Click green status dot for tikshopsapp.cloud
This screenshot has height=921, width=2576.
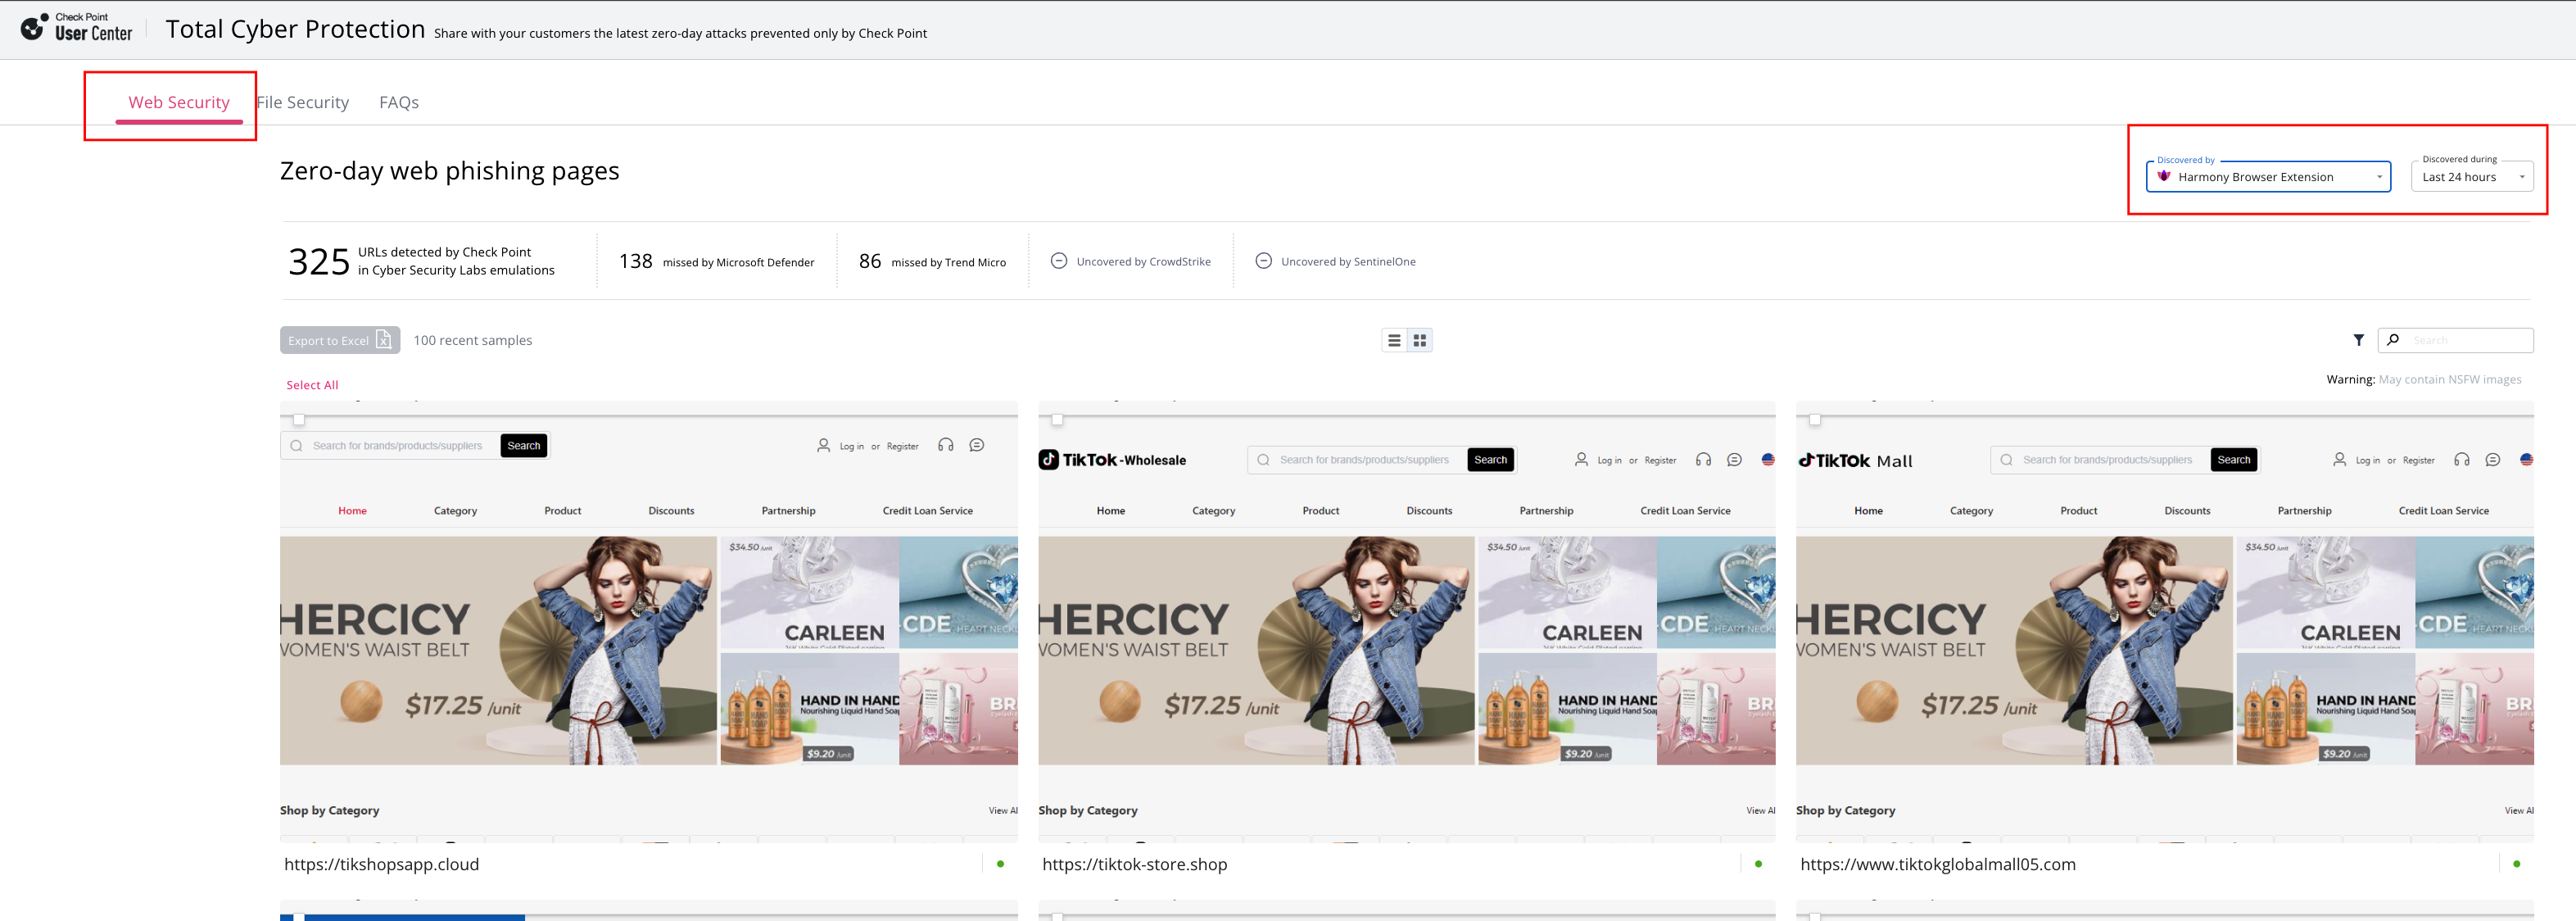click(x=1000, y=864)
